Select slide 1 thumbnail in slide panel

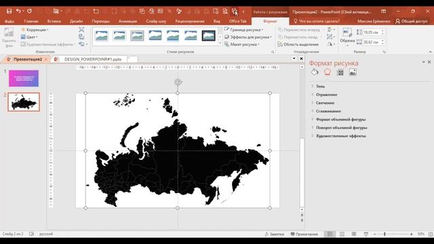tap(24, 79)
